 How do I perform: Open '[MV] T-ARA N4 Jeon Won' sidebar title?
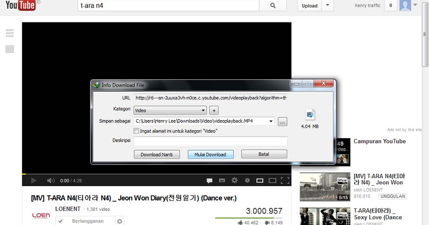[x=379, y=179]
